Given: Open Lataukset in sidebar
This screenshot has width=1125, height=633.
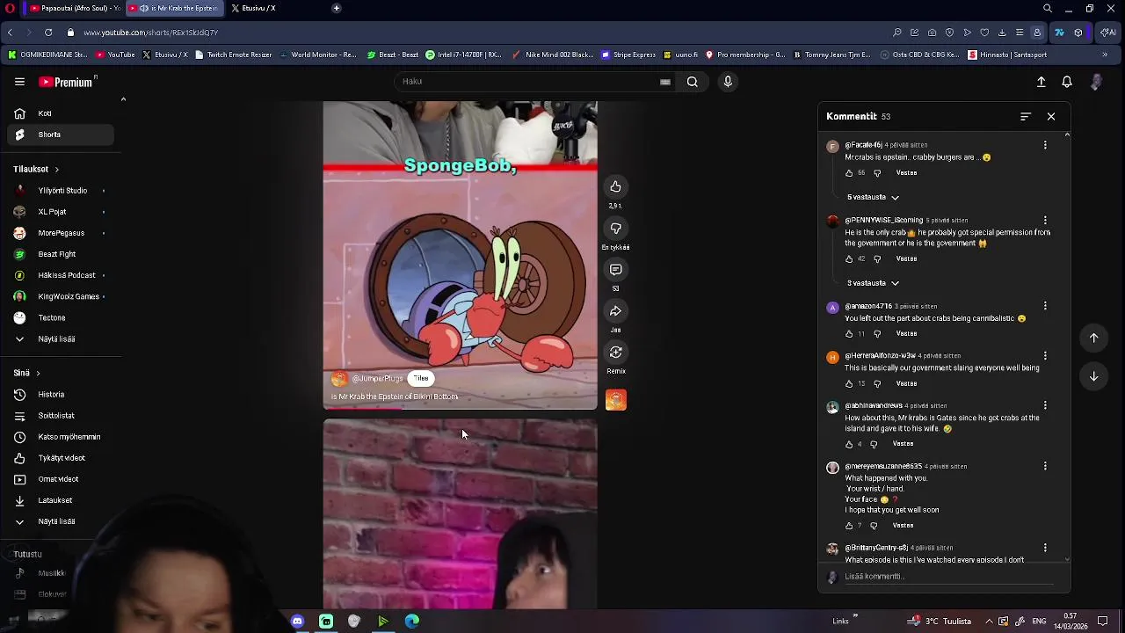Looking at the screenshot, I should (x=61, y=500).
